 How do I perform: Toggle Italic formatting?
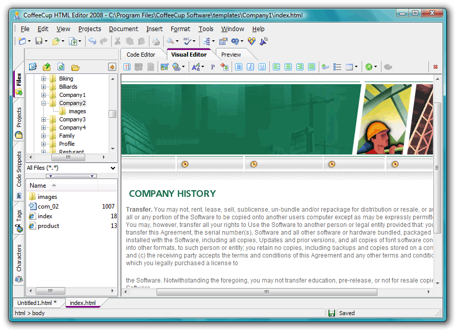(x=250, y=67)
